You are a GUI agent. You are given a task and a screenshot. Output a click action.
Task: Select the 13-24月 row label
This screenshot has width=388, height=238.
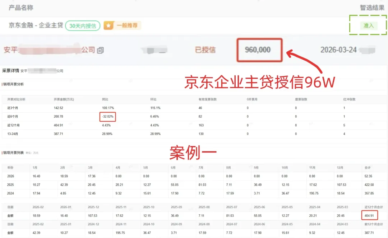coord(13,134)
